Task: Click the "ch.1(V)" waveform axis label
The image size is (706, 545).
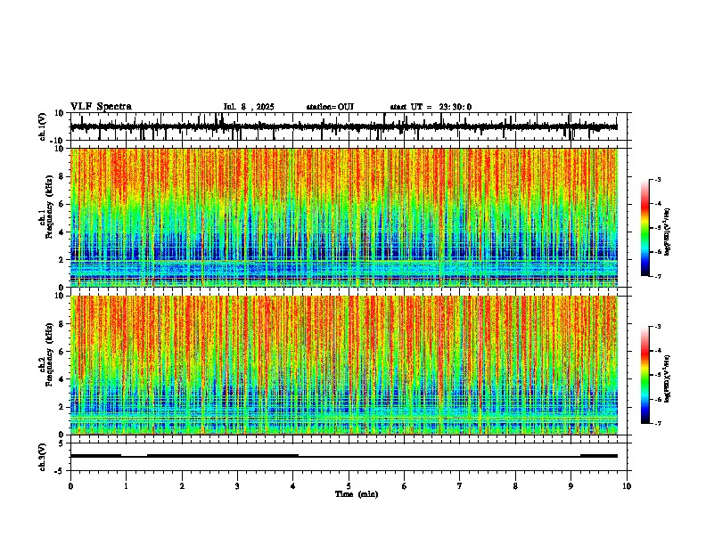Action: [43, 126]
